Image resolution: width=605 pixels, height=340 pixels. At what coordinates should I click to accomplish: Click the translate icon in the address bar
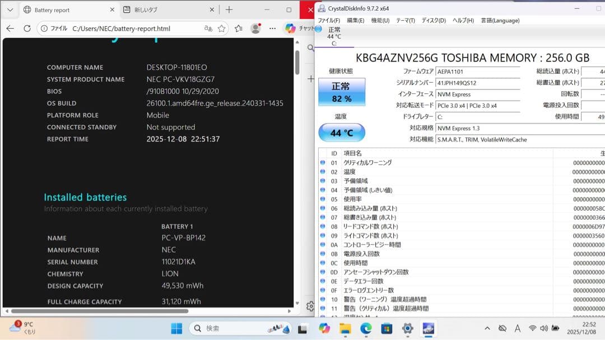coord(208,28)
